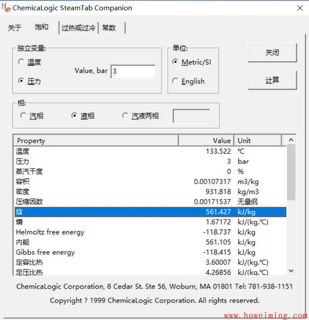Choose Metric/SI units

coord(192,62)
